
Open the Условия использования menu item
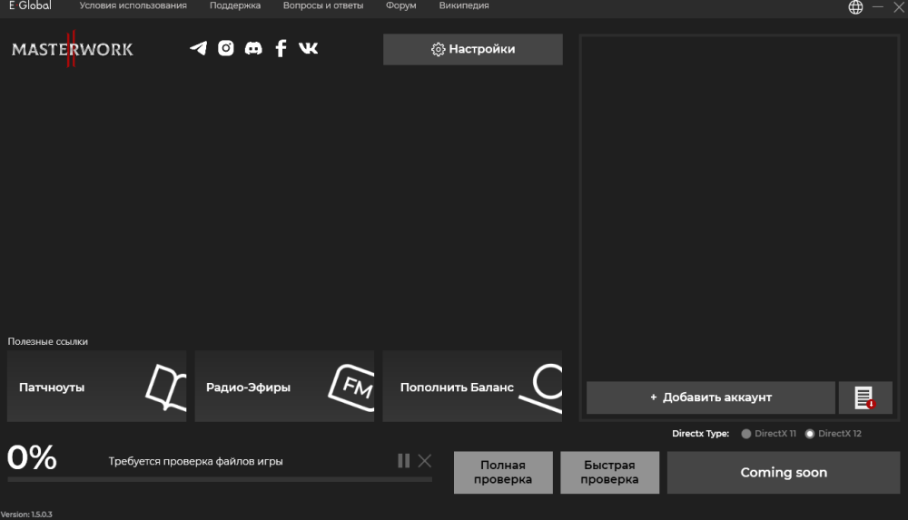(133, 5)
